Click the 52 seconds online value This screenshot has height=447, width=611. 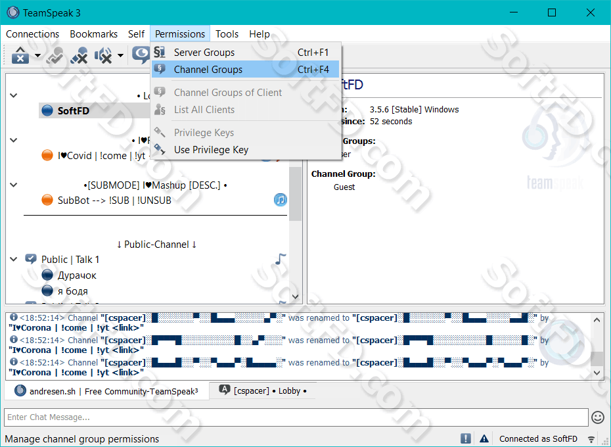(391, 122)
